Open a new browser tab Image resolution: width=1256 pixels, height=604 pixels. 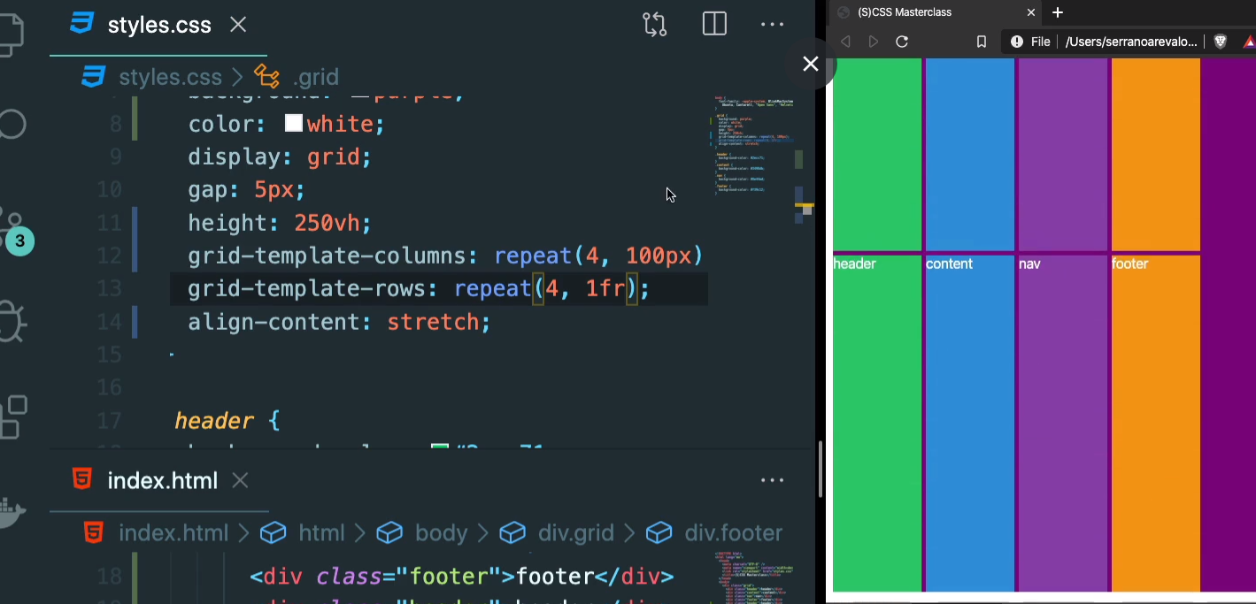pos(1058,12)
